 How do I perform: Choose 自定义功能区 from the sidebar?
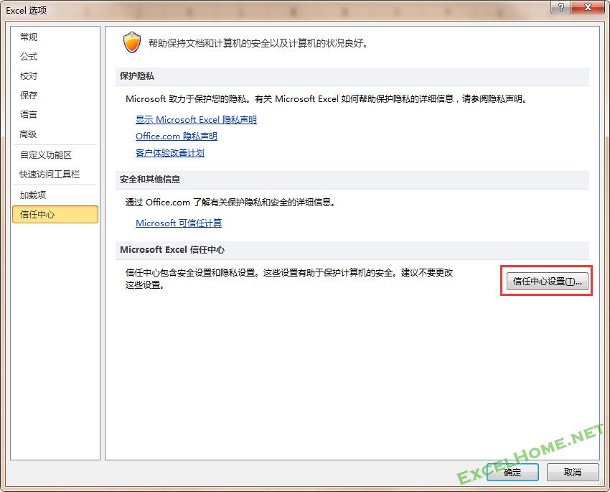tap(46, 155)
